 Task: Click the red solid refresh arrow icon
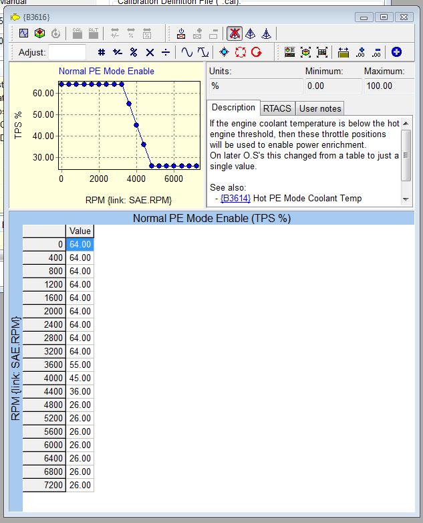[257, 52]
